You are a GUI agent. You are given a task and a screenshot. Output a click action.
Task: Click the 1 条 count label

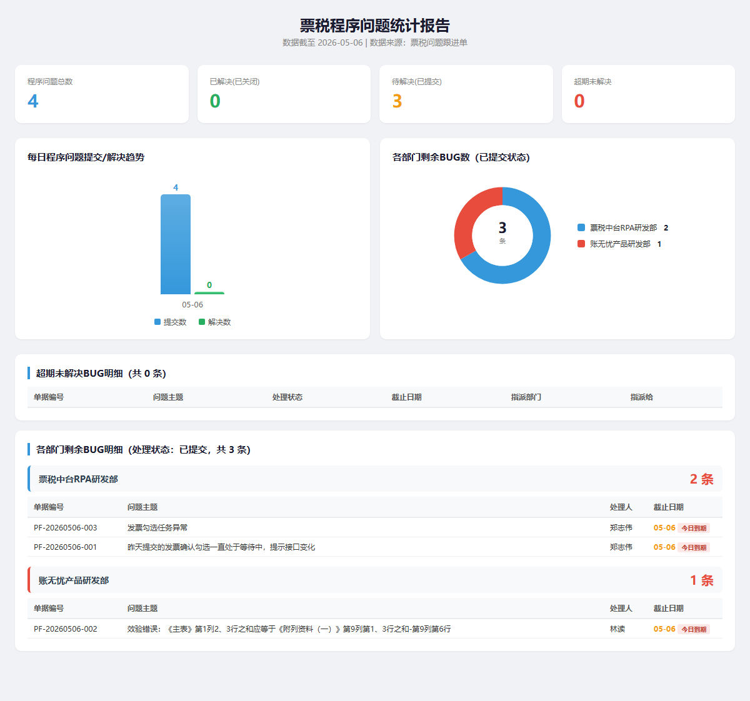[x=702, y=580]
